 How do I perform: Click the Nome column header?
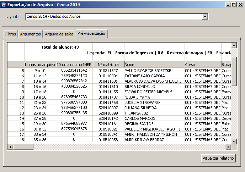pos(154,65)
